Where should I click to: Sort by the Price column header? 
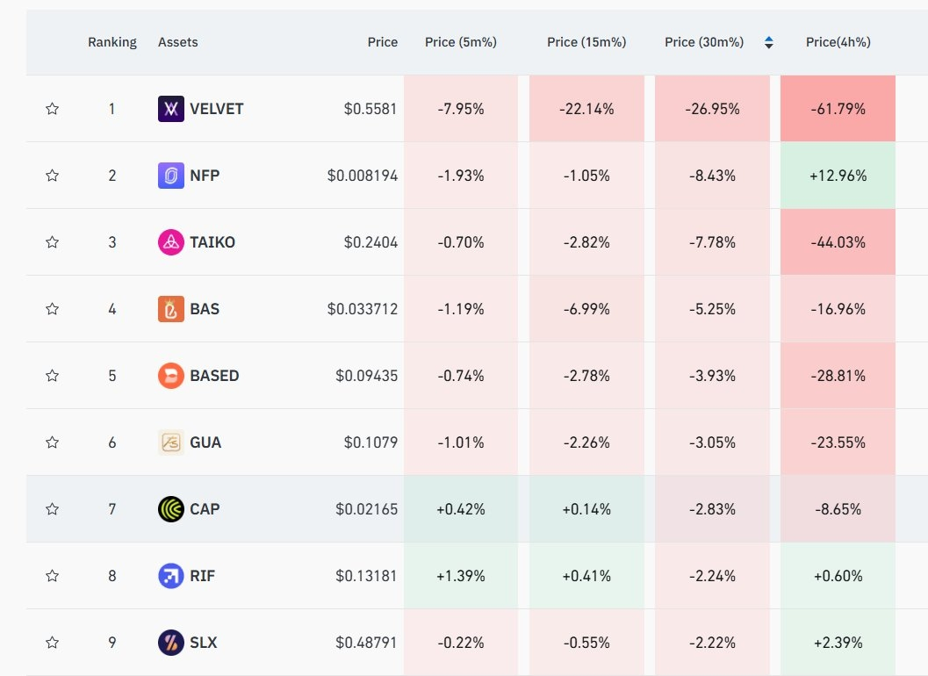tap(382, 43)
